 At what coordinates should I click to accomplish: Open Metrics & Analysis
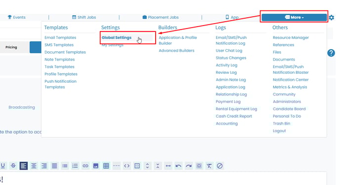pos(290,87)
